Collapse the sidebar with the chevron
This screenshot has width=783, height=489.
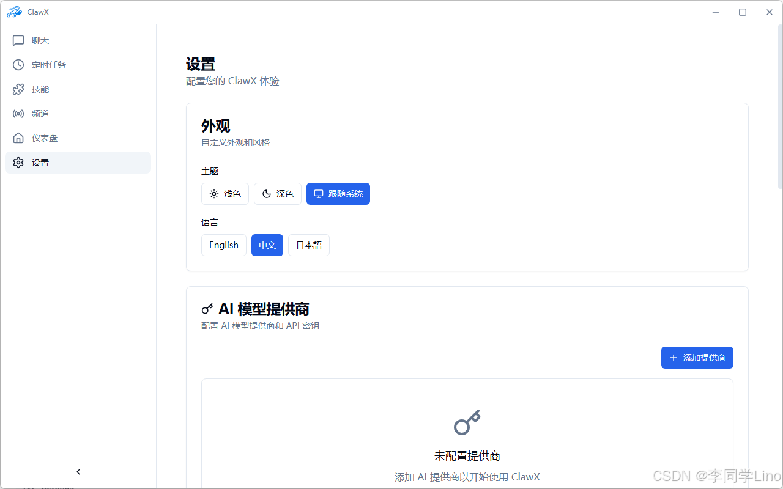coord(78,471)
